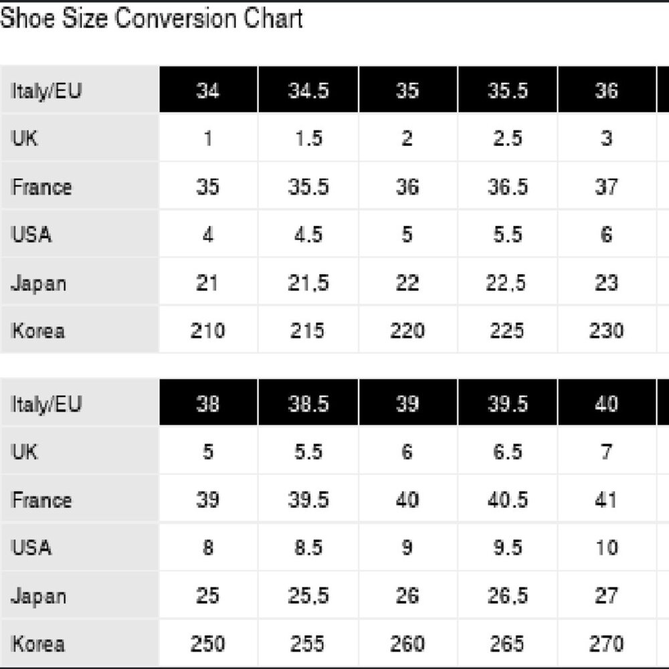Click the top table's USA row label

click(31, 235)
